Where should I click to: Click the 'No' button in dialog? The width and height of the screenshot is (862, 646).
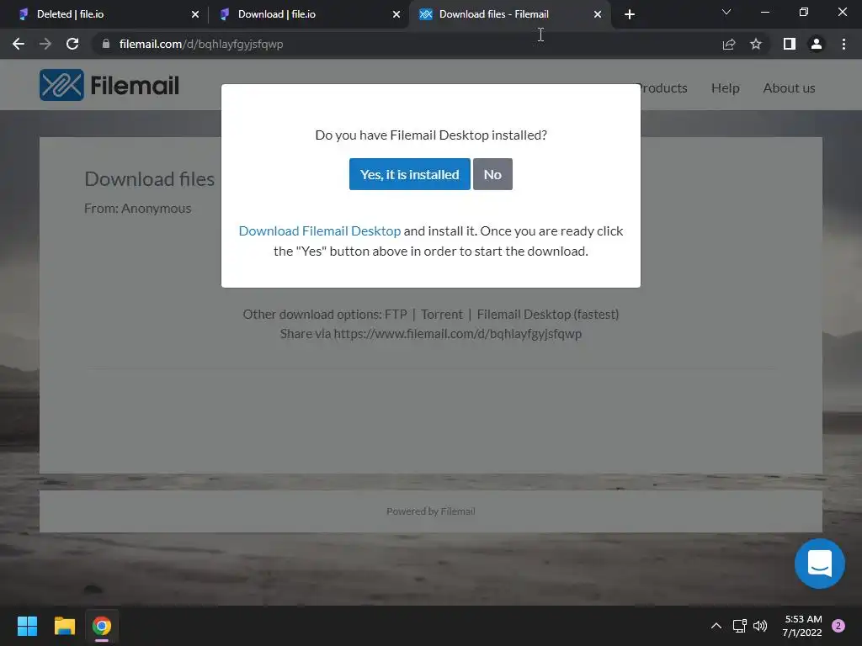(492, 174)
